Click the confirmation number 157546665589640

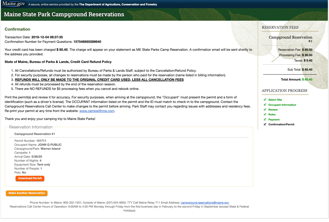(87, 42)
